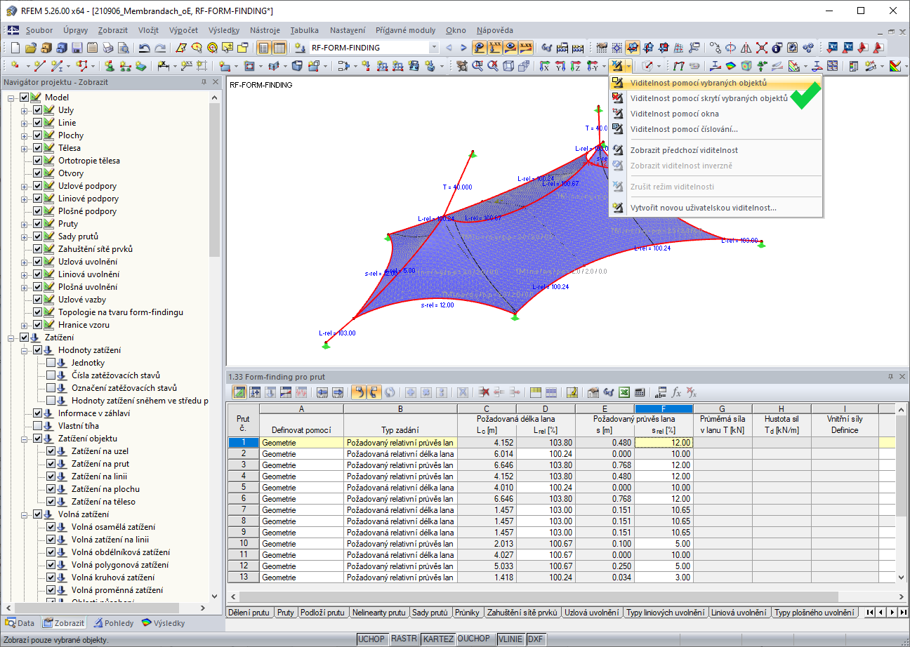The image size is (910, 647).
Task: Toggle the UCHOP status bar button
Action: [371, 639]
